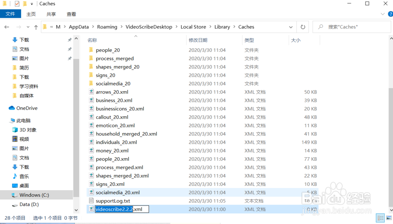
Task: Click the videoscribe2.2.2.xml rename field
Action: click(122, 209)
